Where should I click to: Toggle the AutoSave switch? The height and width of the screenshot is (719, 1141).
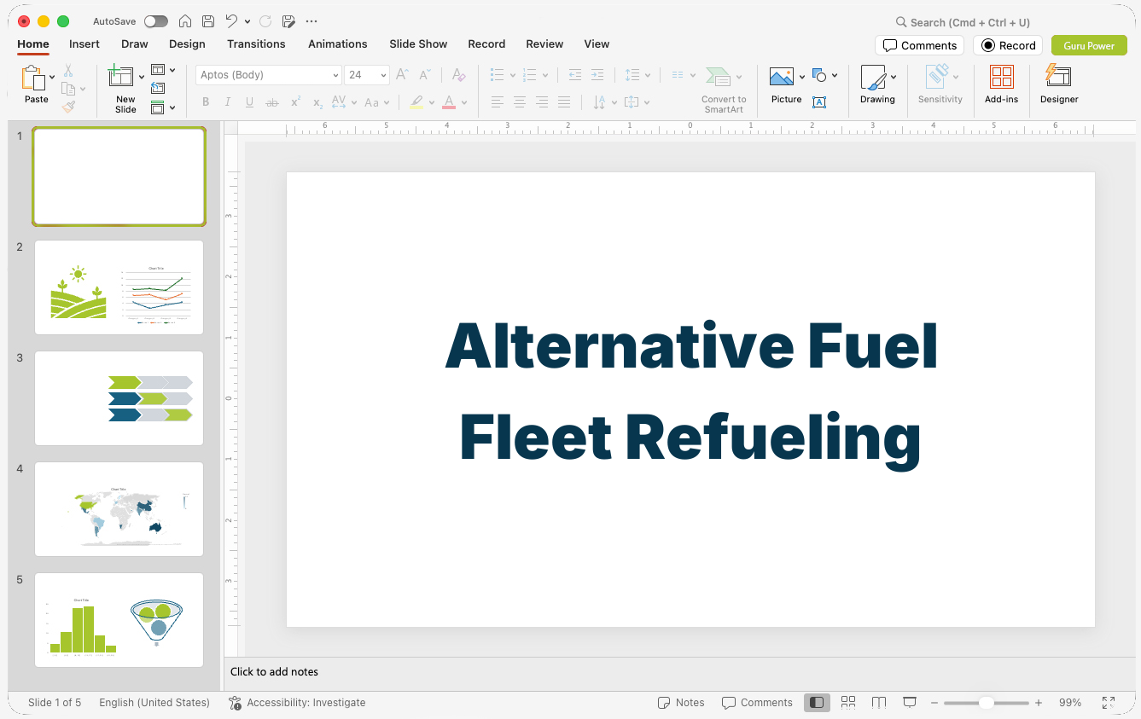coord(156,21)
